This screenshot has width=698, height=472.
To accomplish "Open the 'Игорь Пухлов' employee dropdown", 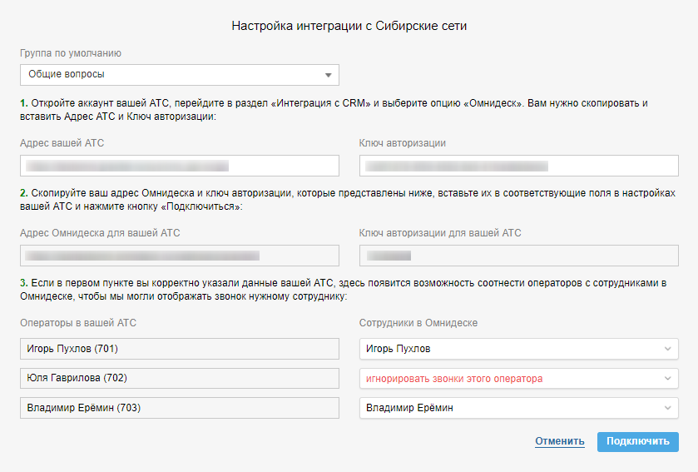I will tap(518, 349).
